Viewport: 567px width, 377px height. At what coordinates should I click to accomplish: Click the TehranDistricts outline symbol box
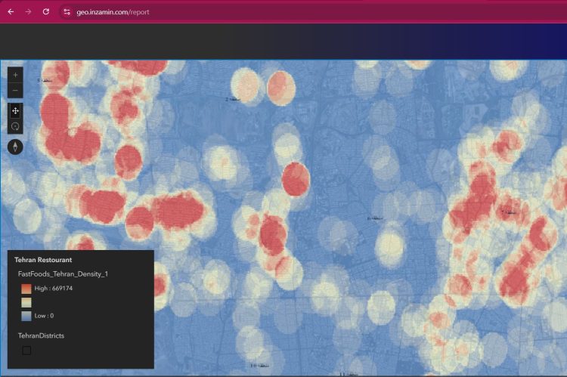coord(26,350)
